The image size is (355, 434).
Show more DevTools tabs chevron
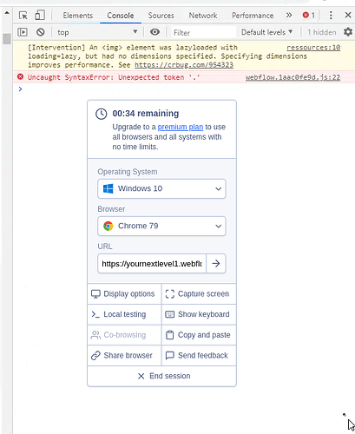[289, 15]
